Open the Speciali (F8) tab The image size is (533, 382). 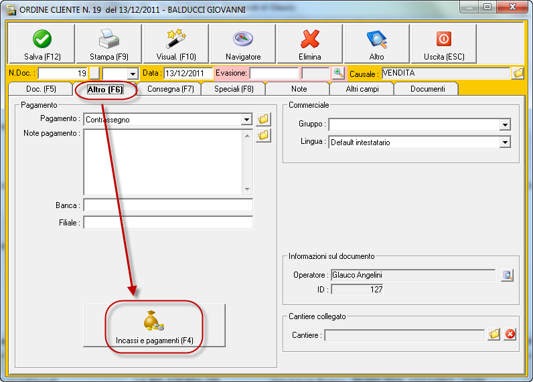pyautogui.click(x=234, y=89)
